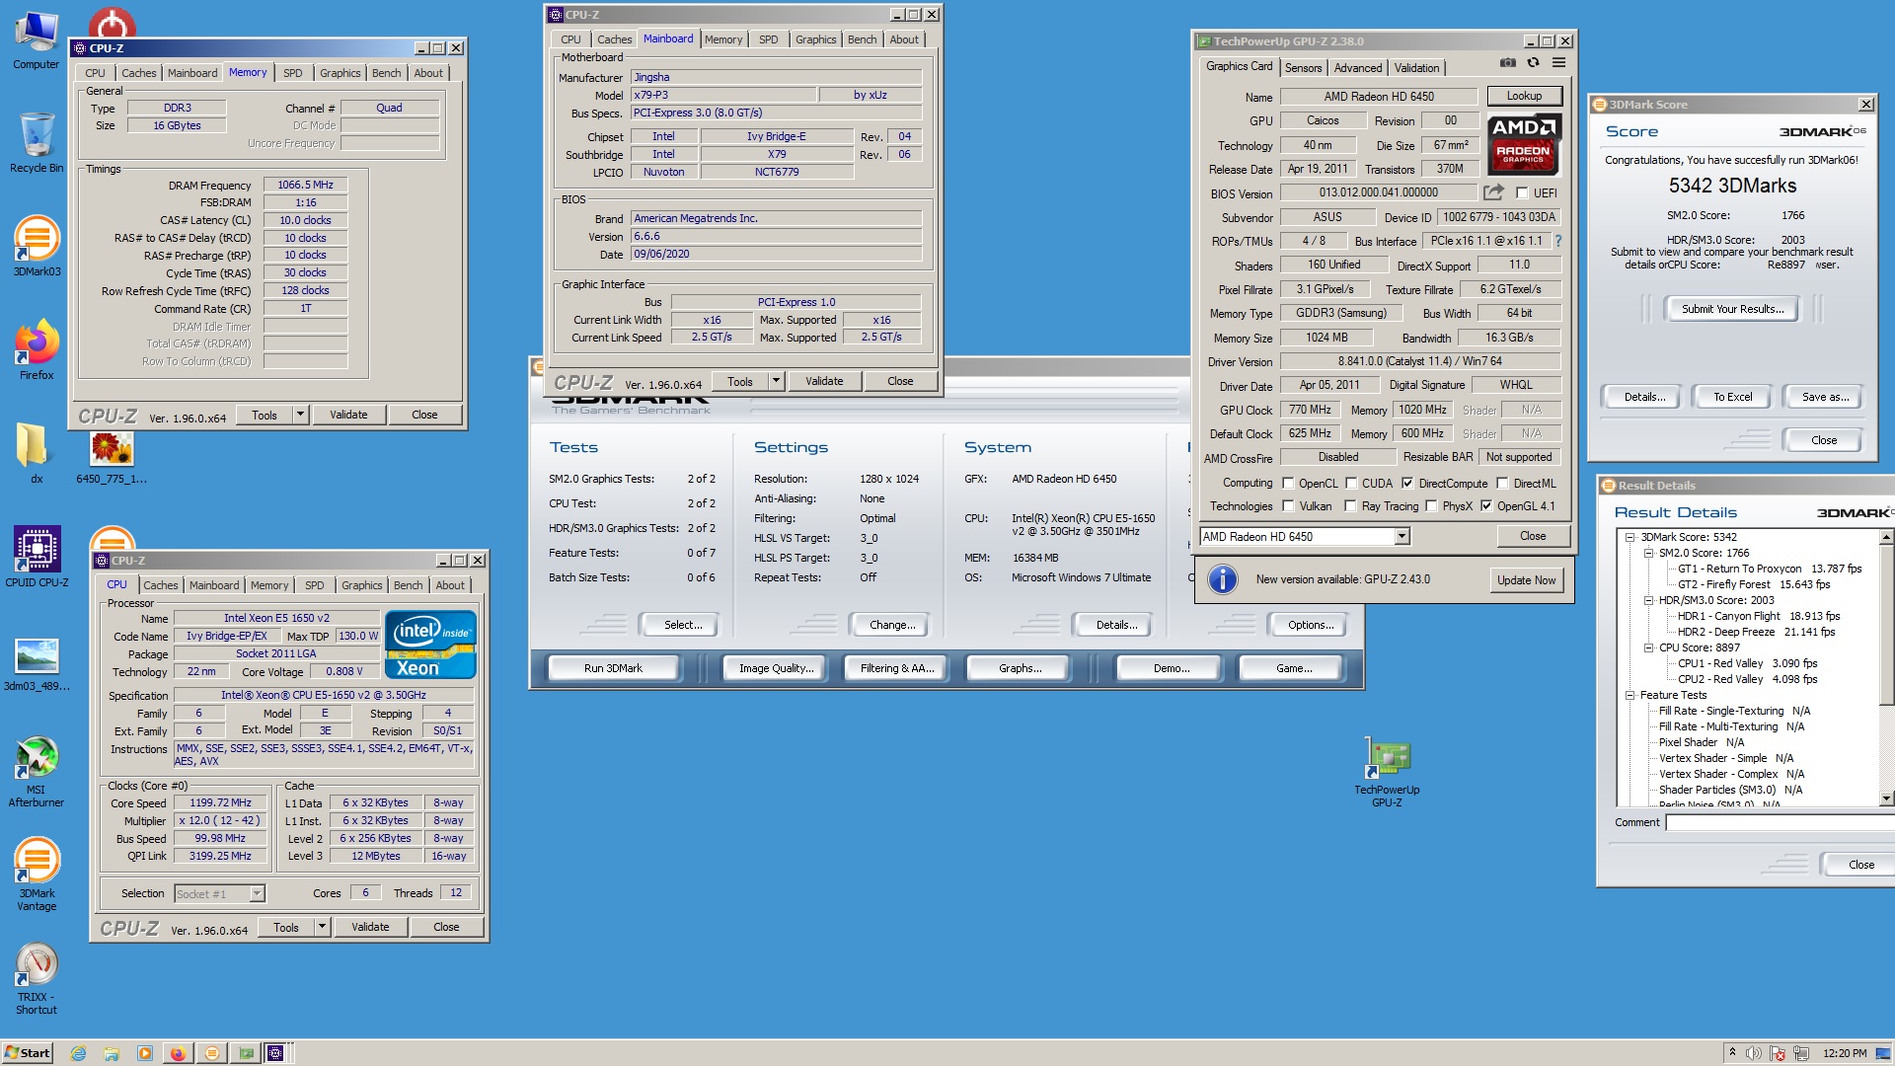Select the 3DMark03 desktop shortcut
This screenshot has width=1895, height=1066.
[x=37, y=247]
